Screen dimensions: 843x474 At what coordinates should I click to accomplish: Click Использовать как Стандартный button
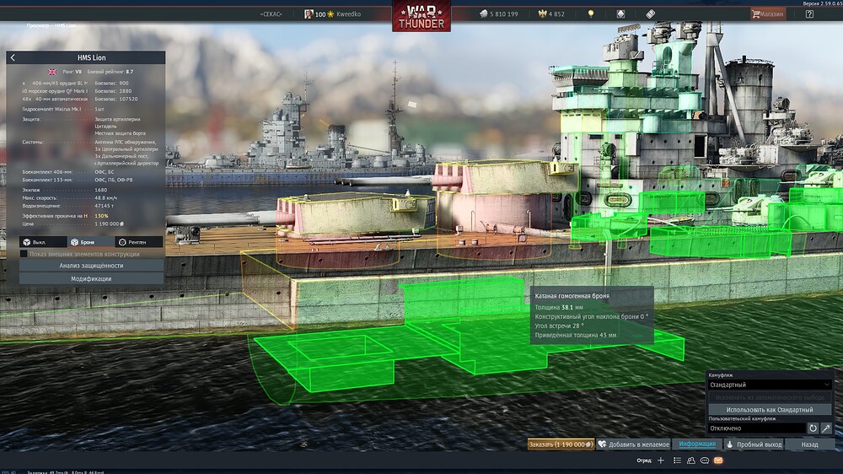point(770,409)
